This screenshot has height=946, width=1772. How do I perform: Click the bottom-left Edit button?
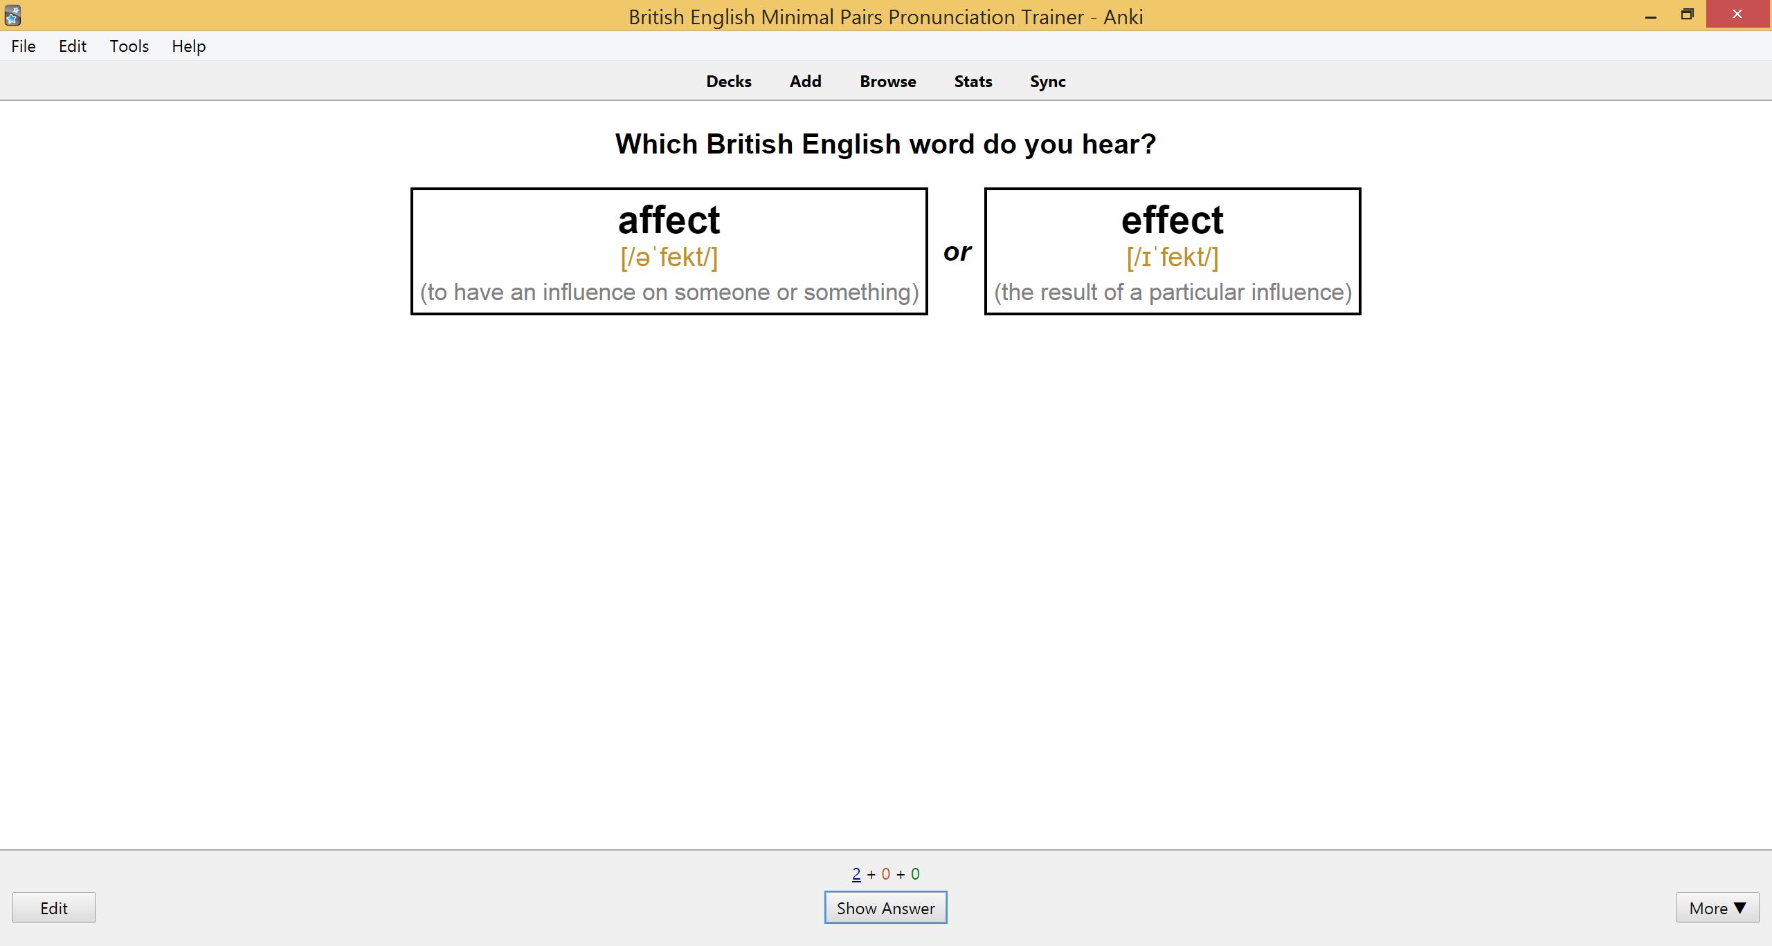click(54, 908)
